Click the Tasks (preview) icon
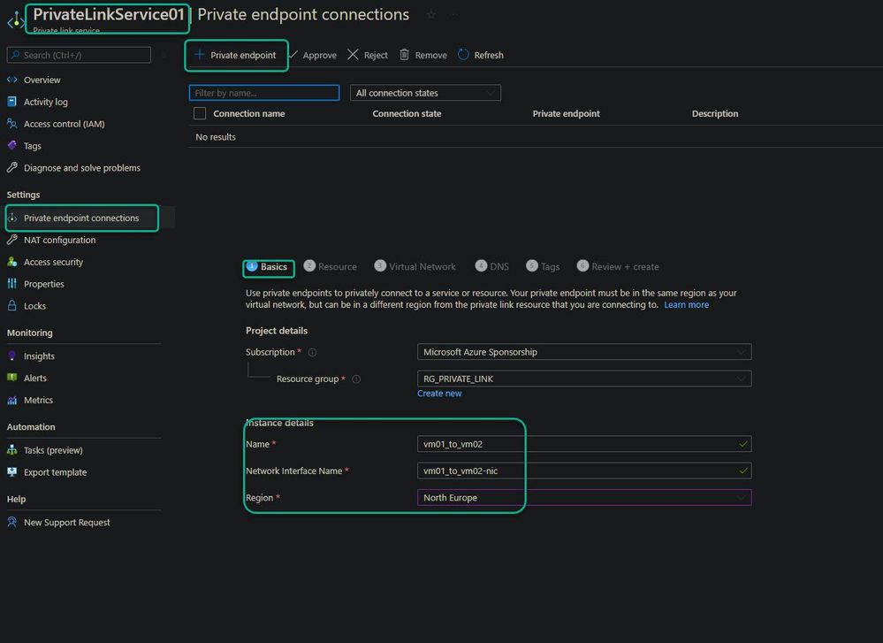This screenshot has height=643, width=883. [x=11, y=449]
